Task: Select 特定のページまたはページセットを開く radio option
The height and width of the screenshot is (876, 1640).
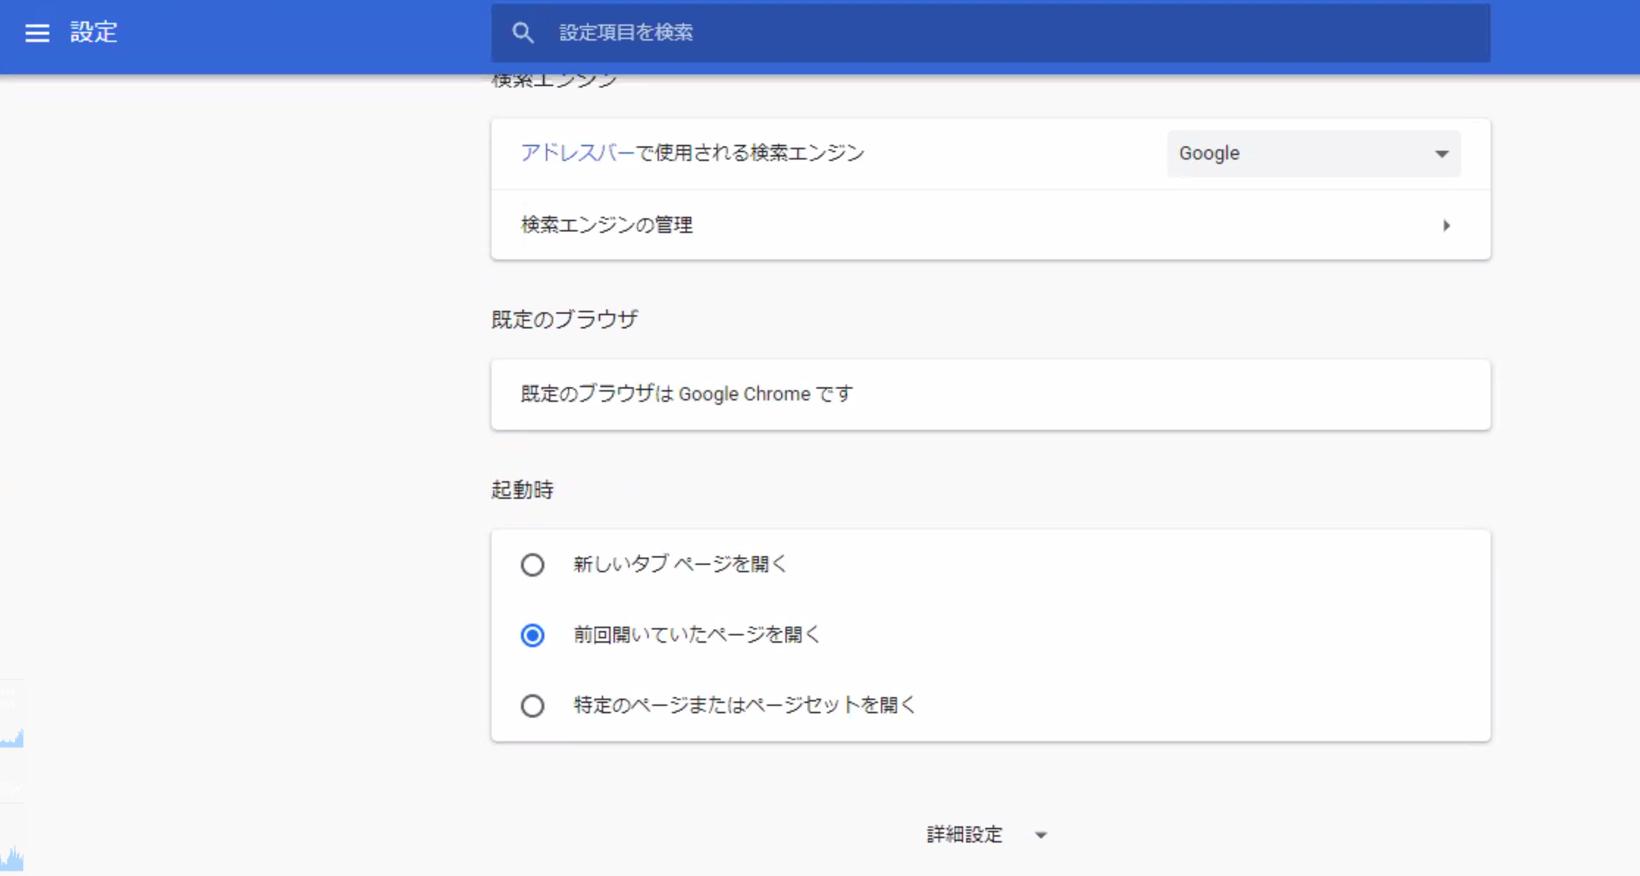Action: [x=532, y=705]
